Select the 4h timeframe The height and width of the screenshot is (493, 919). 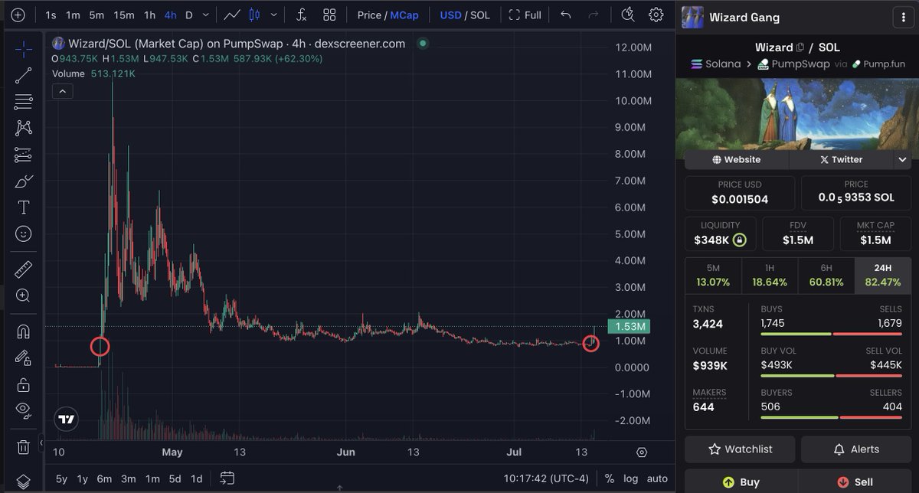[170, 15]
